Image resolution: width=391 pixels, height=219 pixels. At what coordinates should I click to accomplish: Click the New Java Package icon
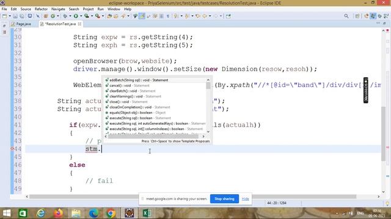pyautogui.click(x=46, y=16)
